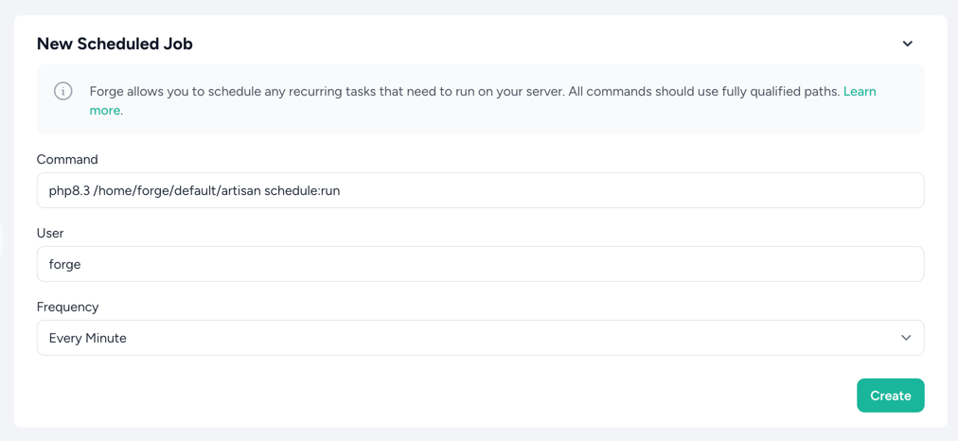Collapse the New Scheduled Job panel chevron

click(907, 44)
